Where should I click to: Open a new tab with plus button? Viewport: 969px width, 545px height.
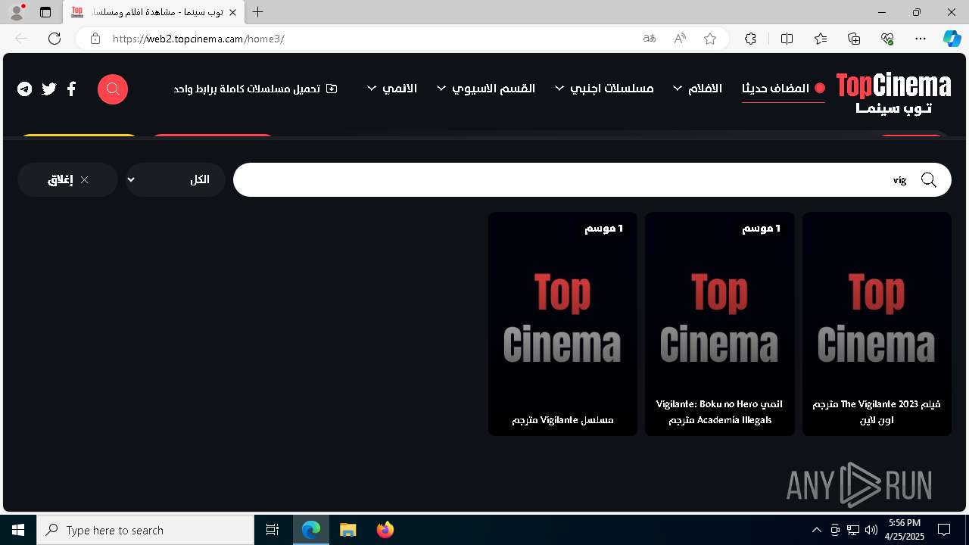258,12
